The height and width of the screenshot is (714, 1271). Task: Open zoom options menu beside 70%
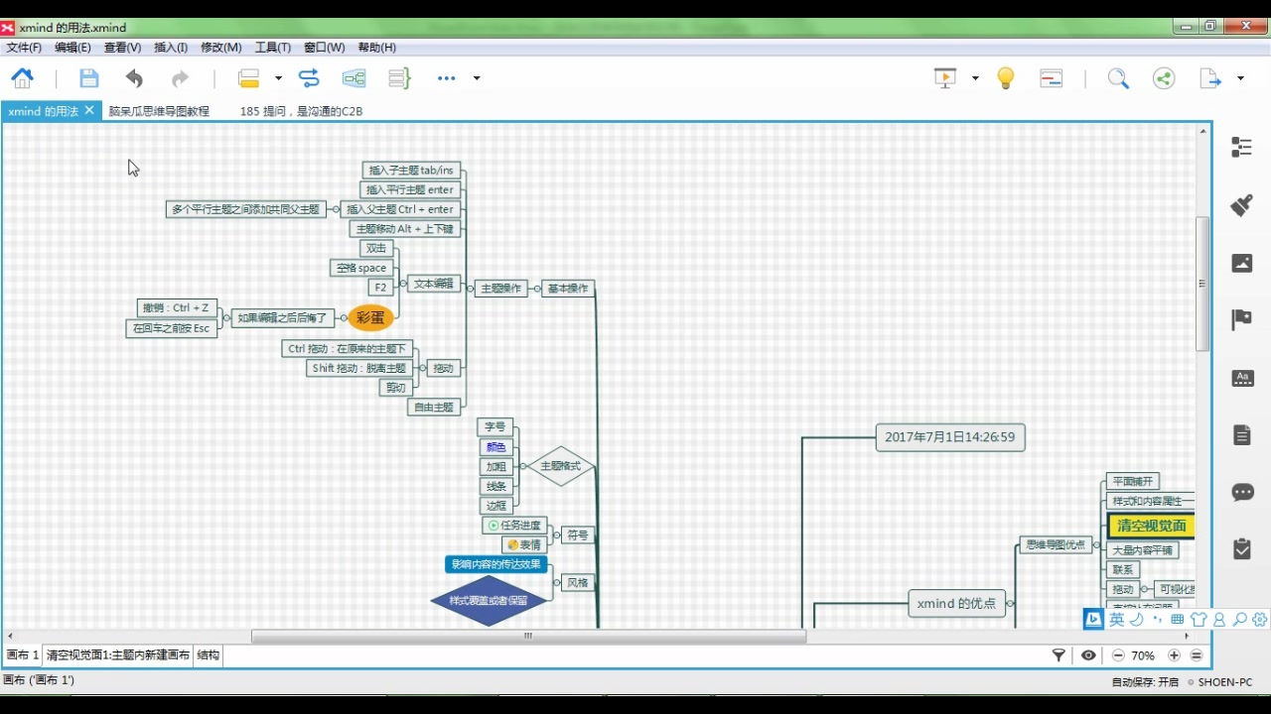1197,655
